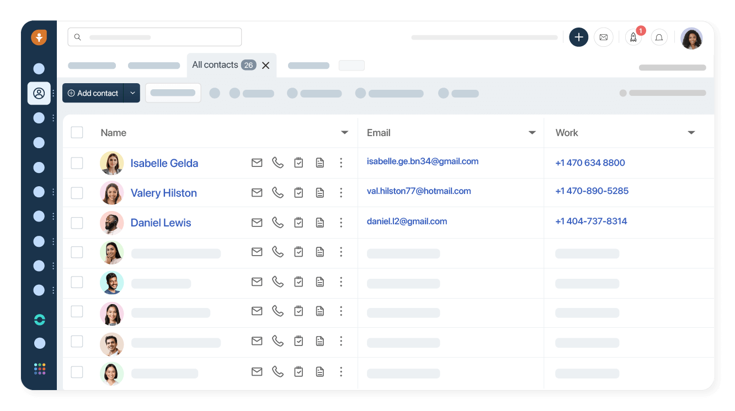The image size is (735, 411).
Task: Click the Add contact button
Action: click(93, 93)
